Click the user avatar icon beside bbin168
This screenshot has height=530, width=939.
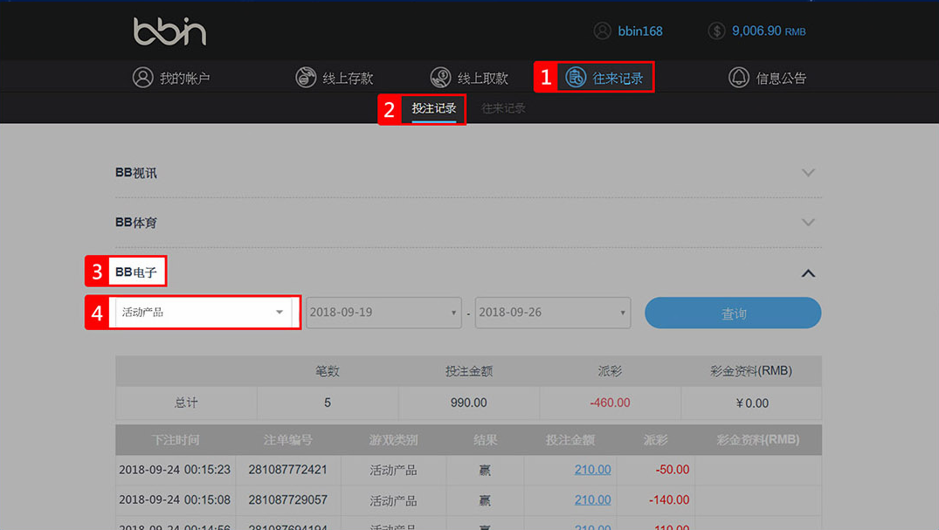coord(602,31)
